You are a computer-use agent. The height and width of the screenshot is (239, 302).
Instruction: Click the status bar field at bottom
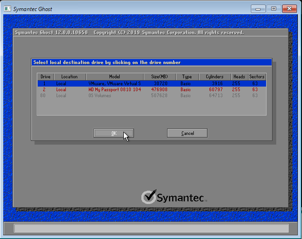(151, 228)
